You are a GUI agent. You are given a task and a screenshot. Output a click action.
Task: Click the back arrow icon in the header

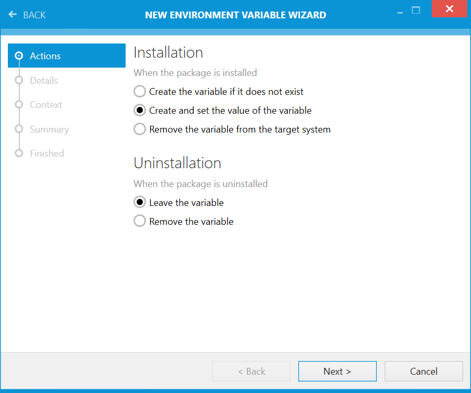click(13, 15)
